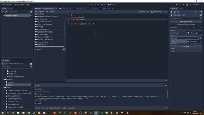Load a resource in Inspector
The image size is (204, 115).
click(x=175, y=12)
